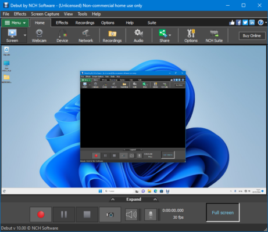Stop the recording
Viewport: 268px width, 232px height.
click(x=87, y=214)
